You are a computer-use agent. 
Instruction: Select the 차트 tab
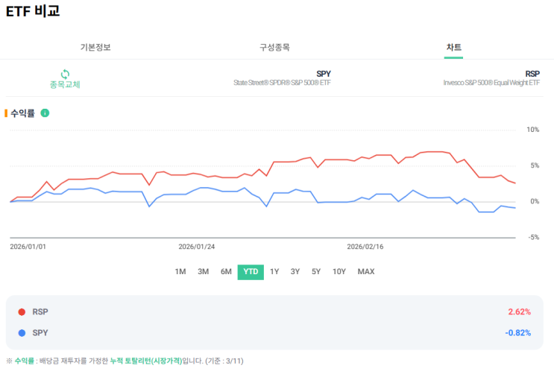pos(453,48)
